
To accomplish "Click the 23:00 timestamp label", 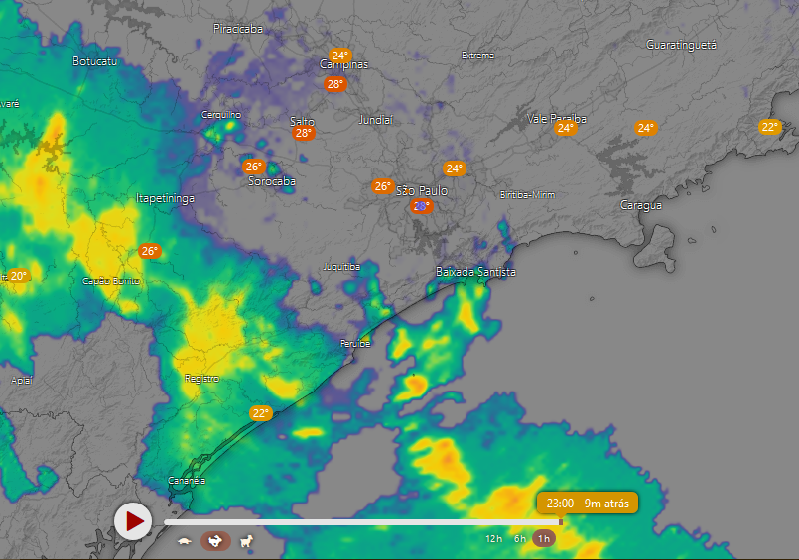I will 588,503.
